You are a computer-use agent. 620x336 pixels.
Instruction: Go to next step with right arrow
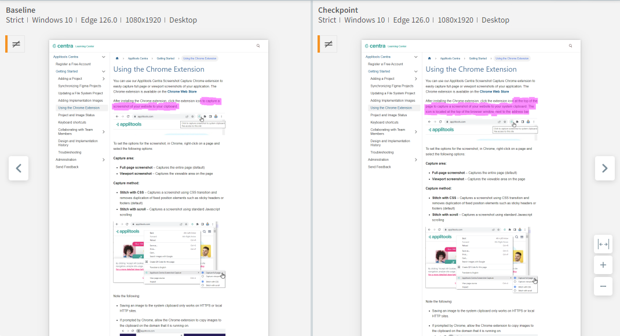(x=604, y=168)
